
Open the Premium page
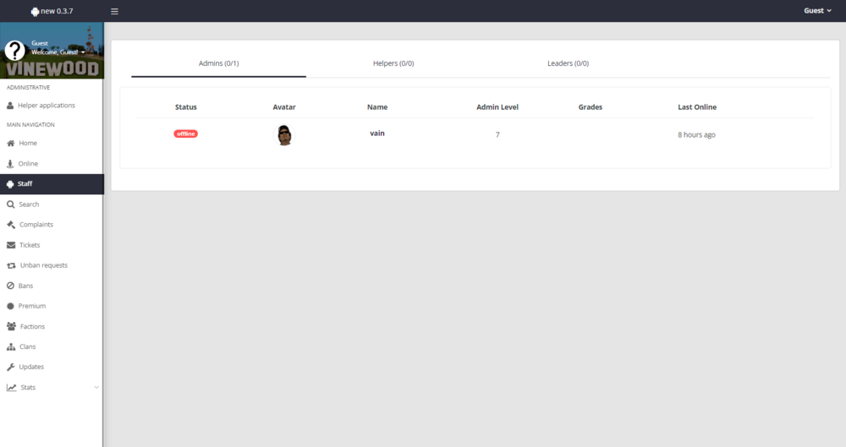32,306
